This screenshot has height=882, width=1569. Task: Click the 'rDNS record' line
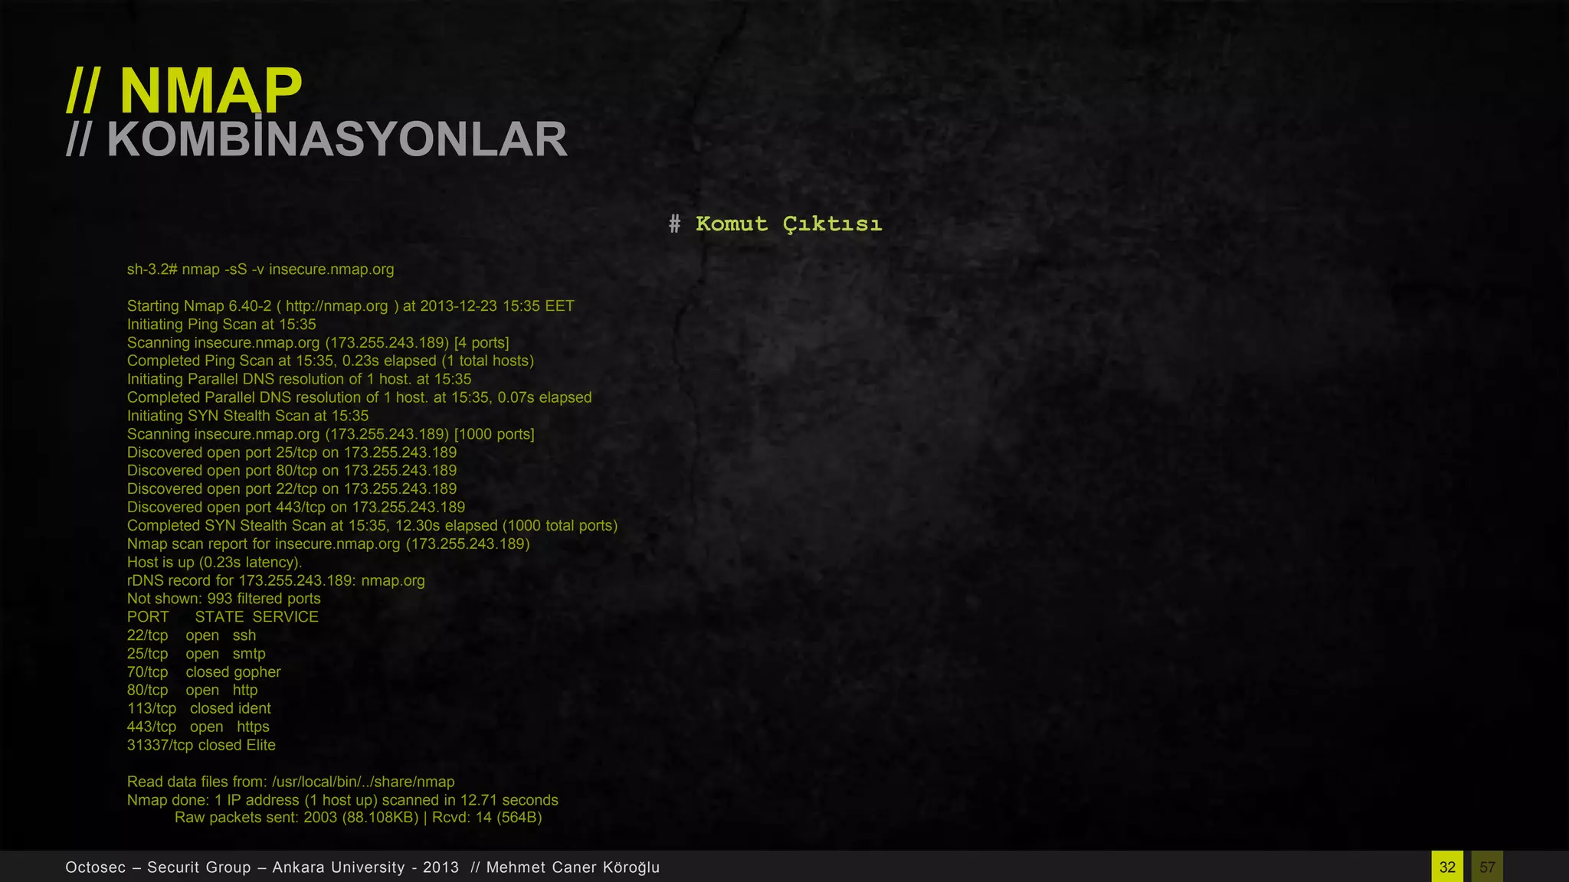coord(276,581)
